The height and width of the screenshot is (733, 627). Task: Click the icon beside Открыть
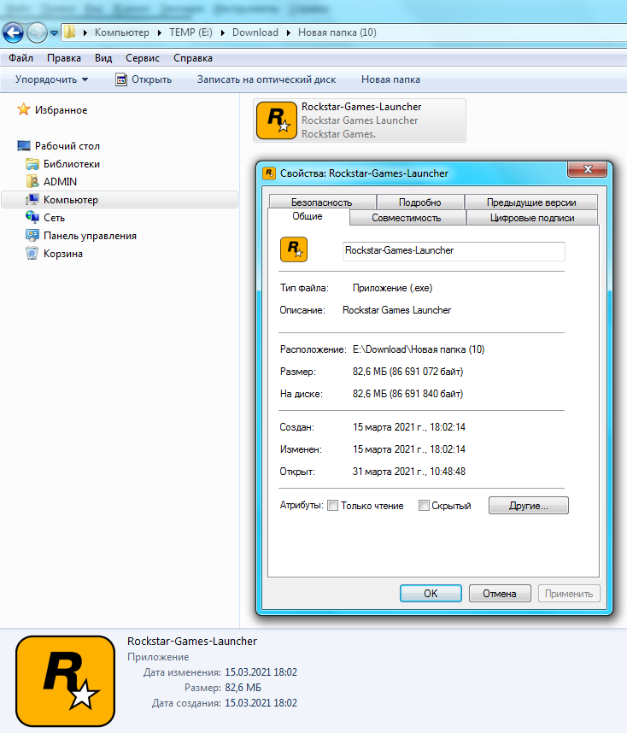click(121, 79)
